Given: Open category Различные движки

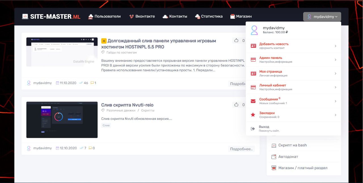Looking at the screenshot, I should (121, 110).
